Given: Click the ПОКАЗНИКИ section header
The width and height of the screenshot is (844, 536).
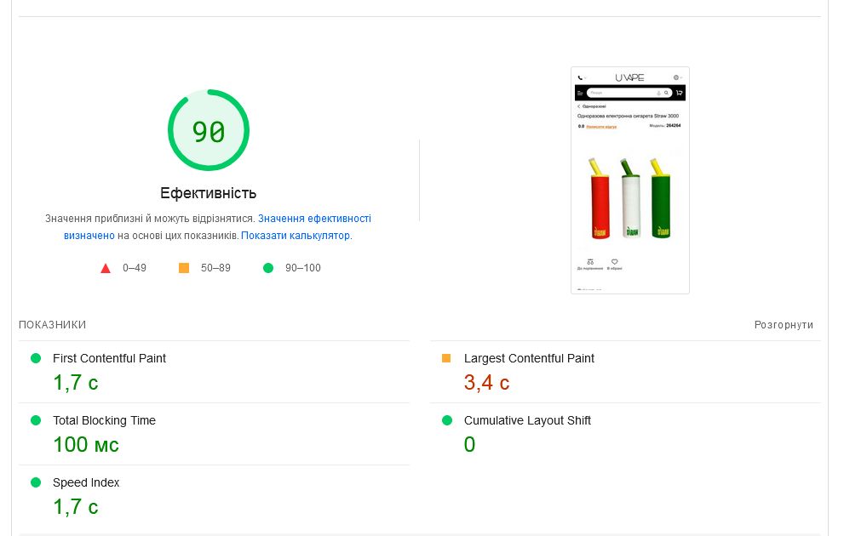Looking at the screenshot, I should click(53, 325).
